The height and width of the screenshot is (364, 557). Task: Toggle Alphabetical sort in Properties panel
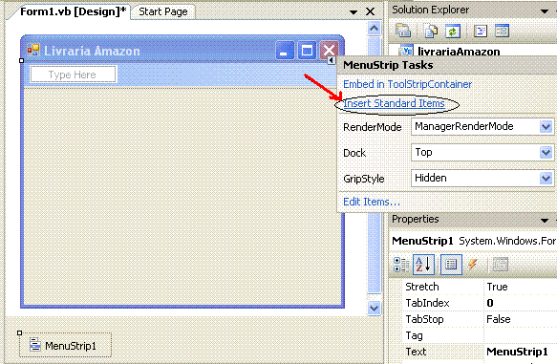pyautogui.click(x=423, y=265)
